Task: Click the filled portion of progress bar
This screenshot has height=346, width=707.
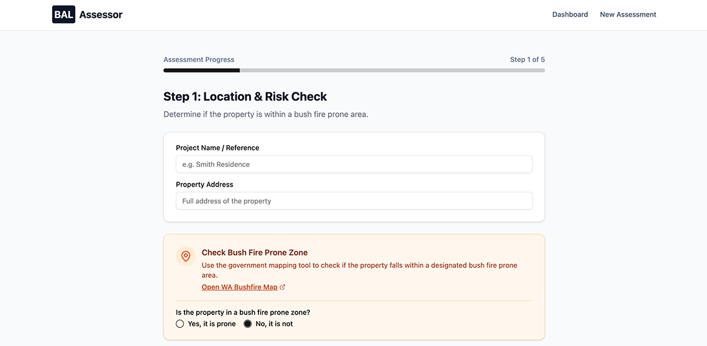Action: pos(201,71)
